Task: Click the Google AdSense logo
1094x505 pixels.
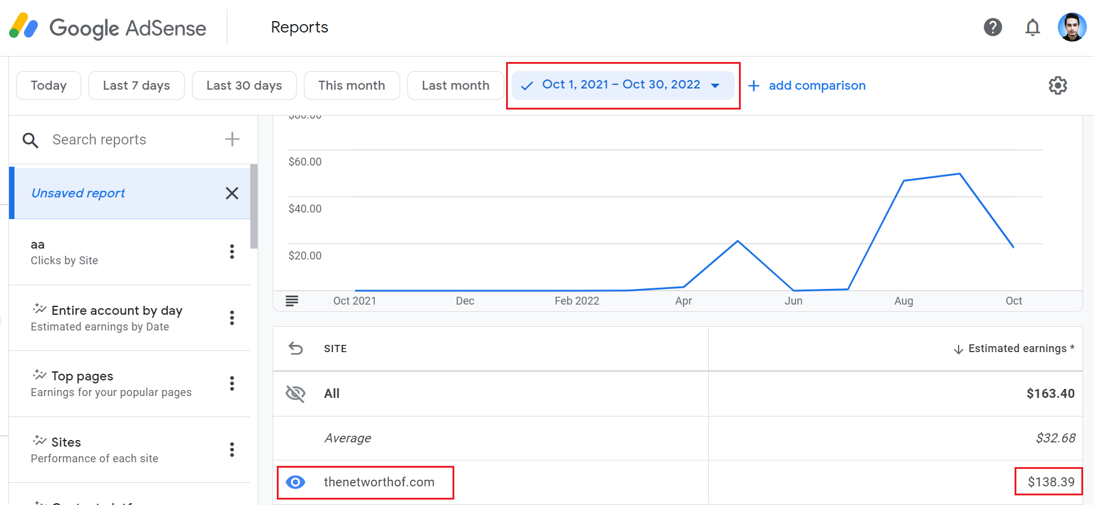Action: 108,28
